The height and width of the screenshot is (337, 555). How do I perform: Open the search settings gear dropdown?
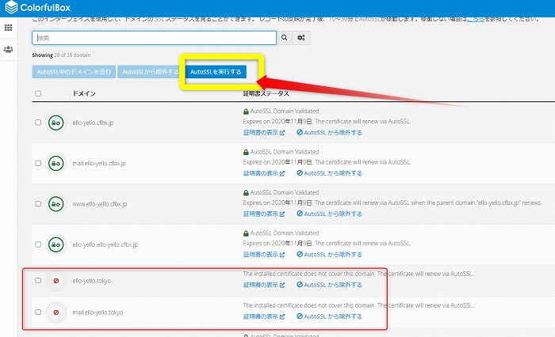click(301, 37)
